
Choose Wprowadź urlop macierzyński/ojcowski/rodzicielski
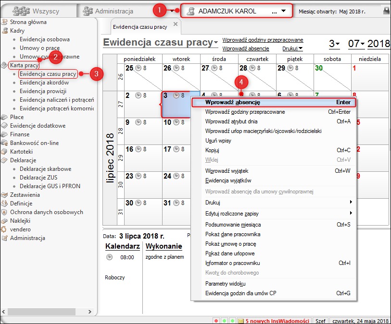[274, 131]
